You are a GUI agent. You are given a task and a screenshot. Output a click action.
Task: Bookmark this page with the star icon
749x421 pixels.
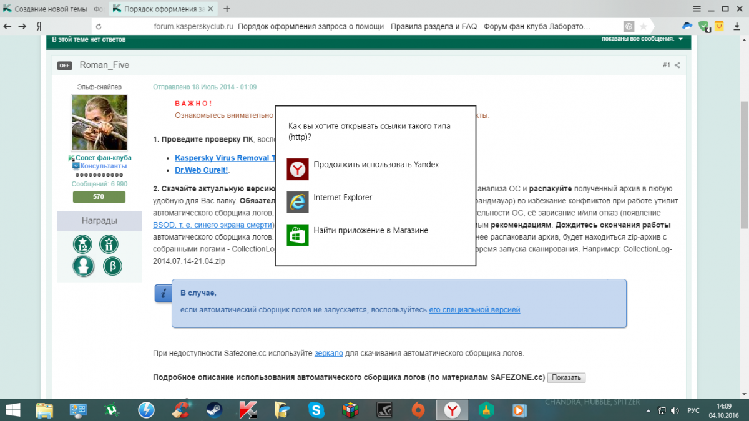tap(644, 26)
